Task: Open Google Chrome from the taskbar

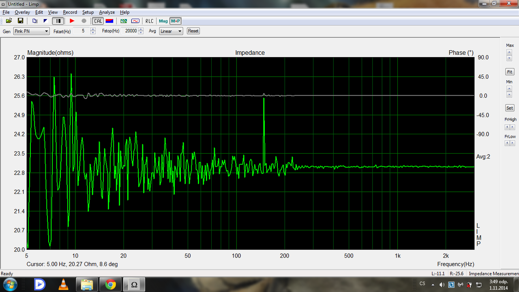Action: tap(111, 285)
